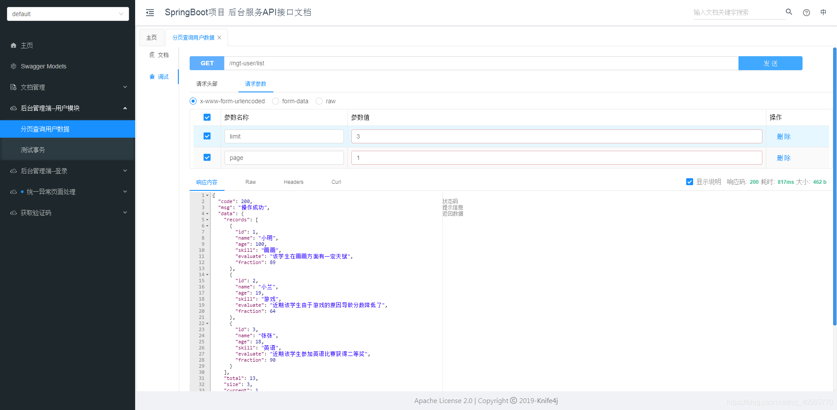The width and height of the screenshot is (837, 410).
Task: Expand the 后台管理端-登录 group
Action: (44, 171)
